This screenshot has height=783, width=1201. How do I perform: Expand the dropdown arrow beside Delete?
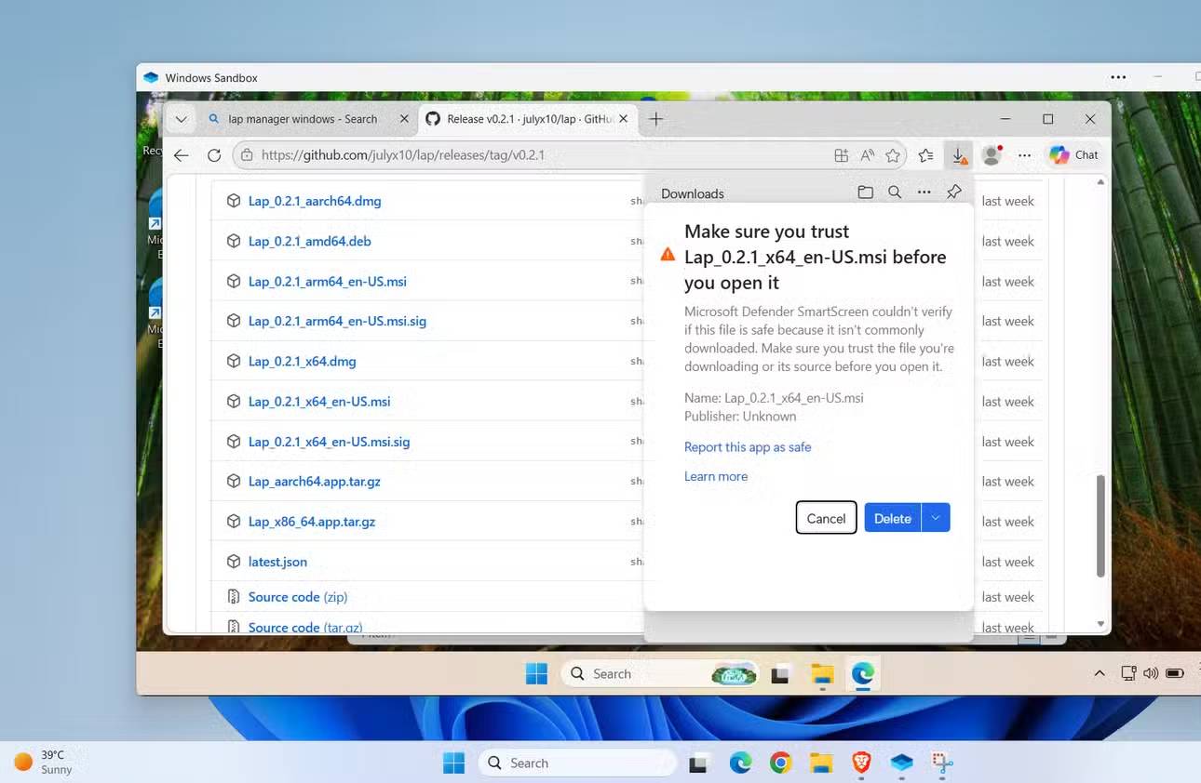pyautogui.click(x=936, y=518)
